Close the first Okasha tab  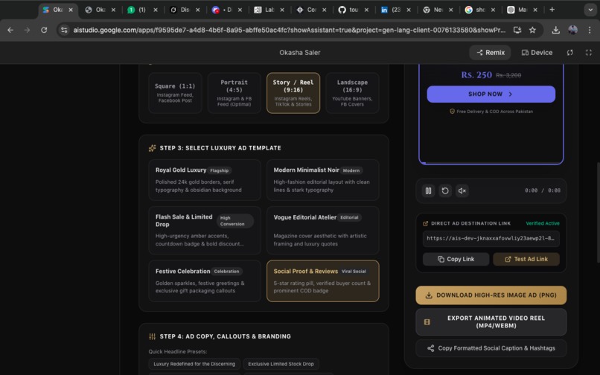point(71,10)
